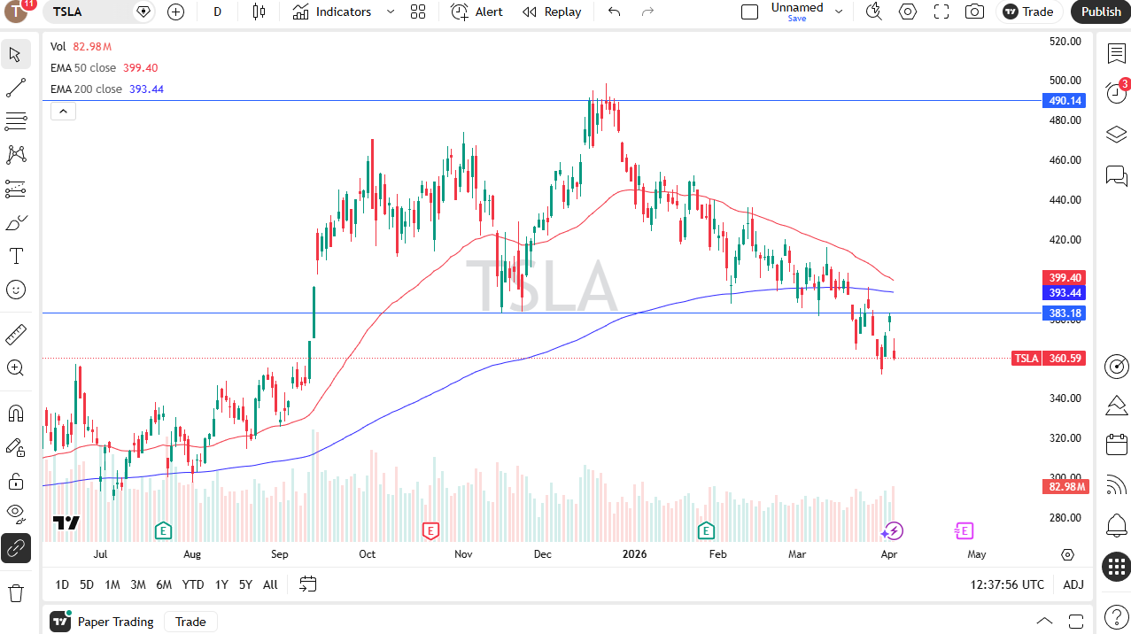Viewport: 1131px width, 634px height.
Task: Click the red earnings E marker near Nov
Action: tap(430, 531)
